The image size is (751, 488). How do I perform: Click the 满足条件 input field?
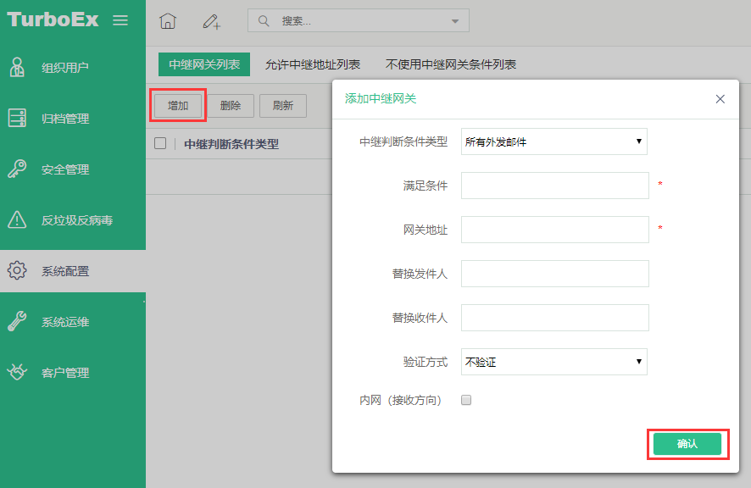pos(555,186)
